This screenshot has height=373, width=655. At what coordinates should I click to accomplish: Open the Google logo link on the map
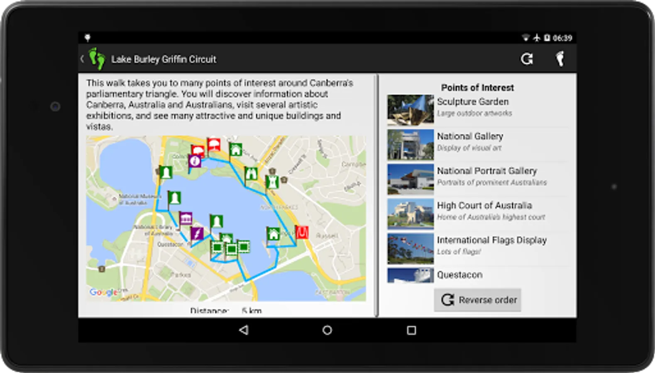click(x=104, y=292)
